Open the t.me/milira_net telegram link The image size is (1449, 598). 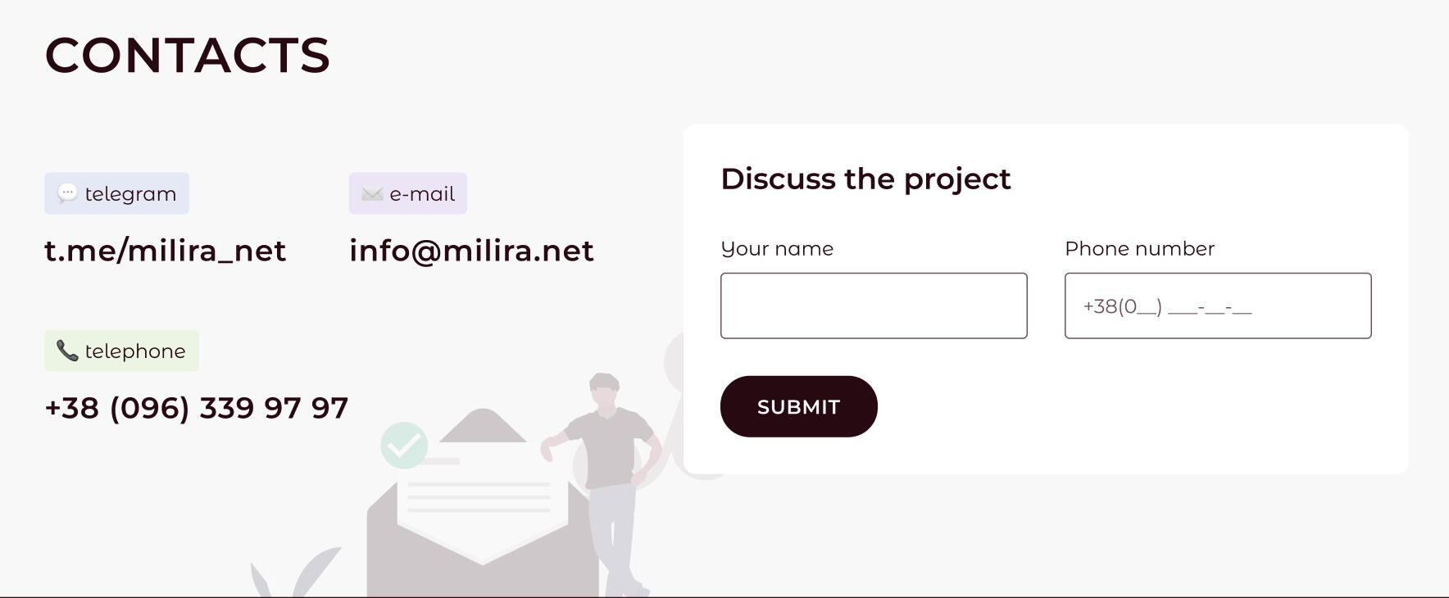pyautogui.click(x=165, y=251)
